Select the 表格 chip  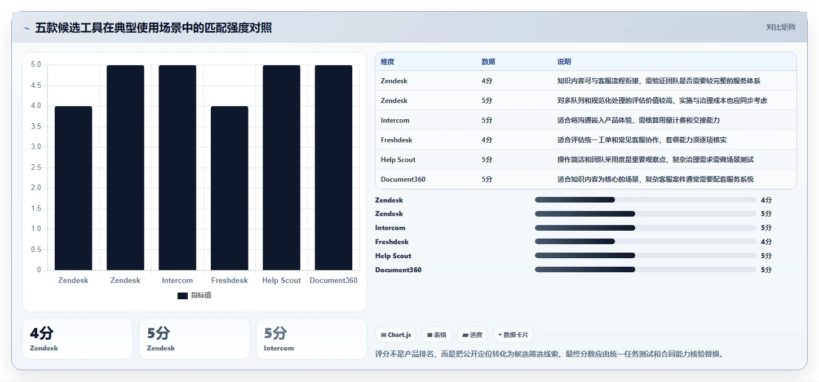[437, 335]
